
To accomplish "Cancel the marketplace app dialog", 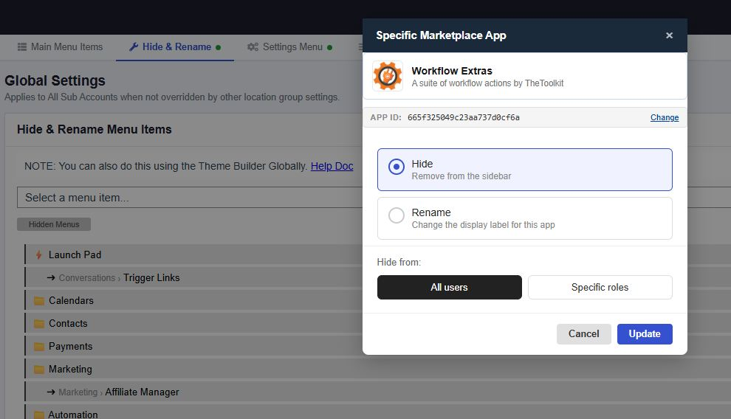I will coord(583,334).
